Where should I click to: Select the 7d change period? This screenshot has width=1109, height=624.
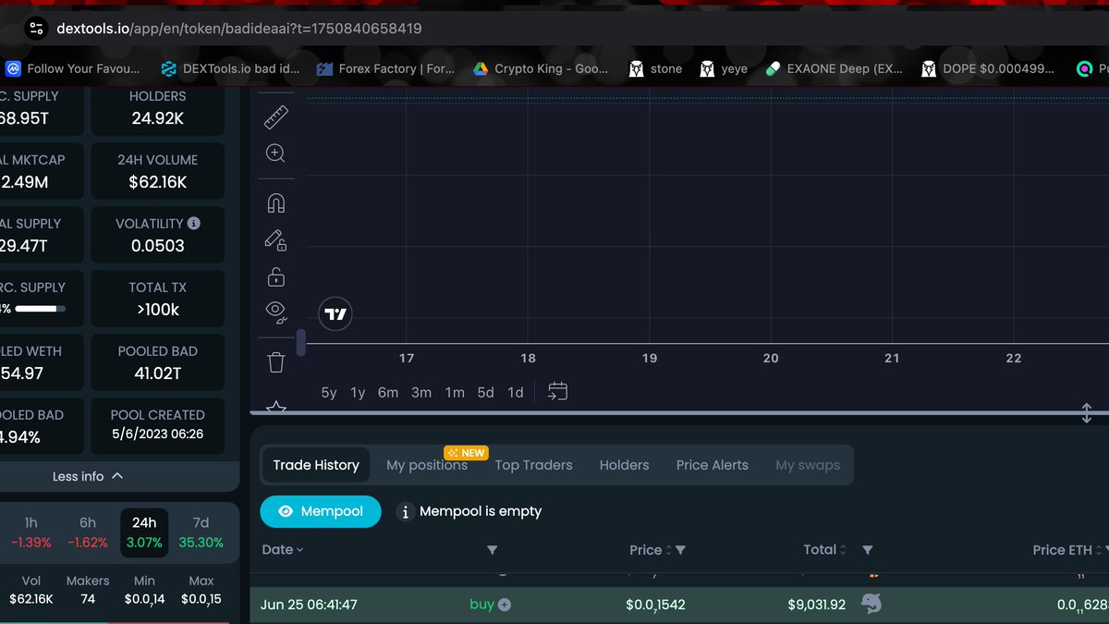[201, 532]
